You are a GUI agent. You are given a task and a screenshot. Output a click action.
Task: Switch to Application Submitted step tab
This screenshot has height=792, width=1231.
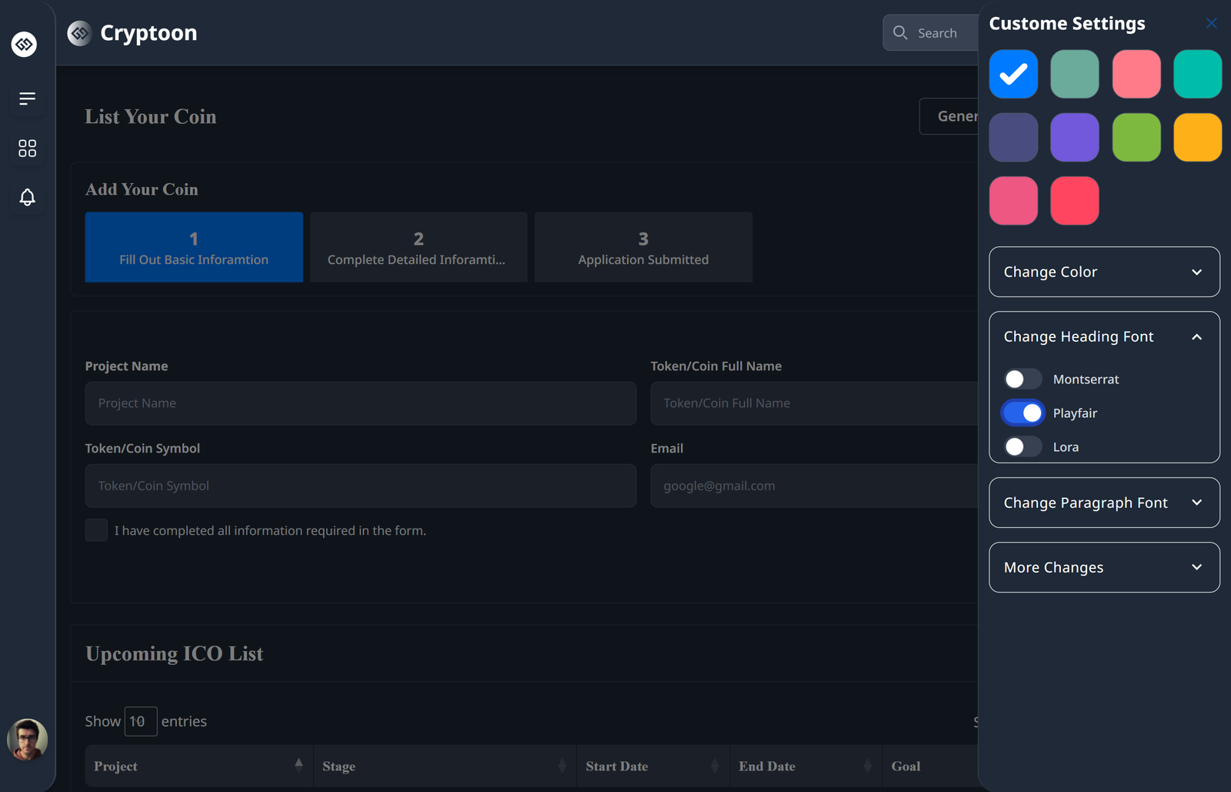[x=643, y=247]
